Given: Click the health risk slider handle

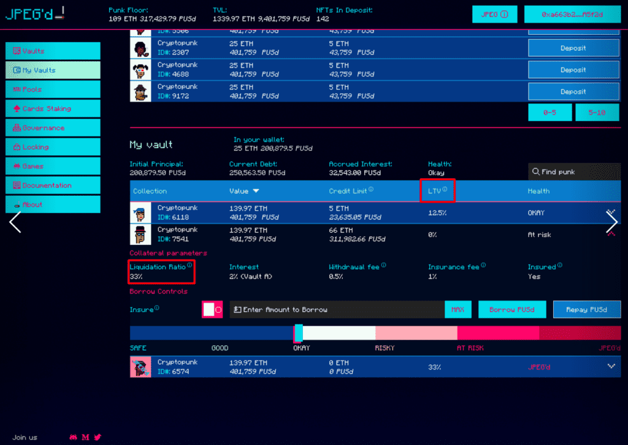Looking at the screenshot, I should [x=298, y=333].
